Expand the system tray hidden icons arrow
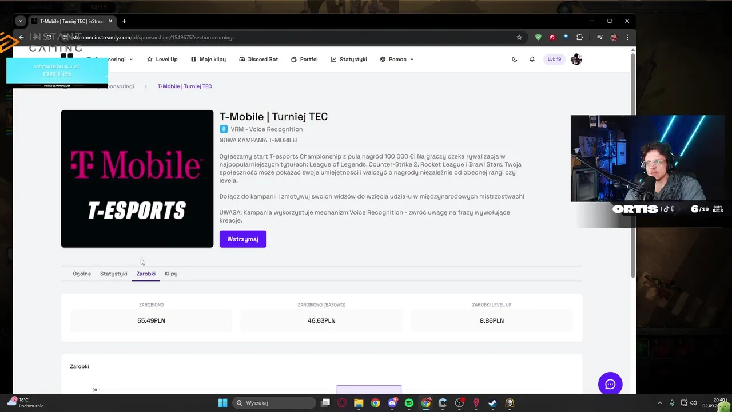This screenshot has width=732, height=412. tap(659, 403)
